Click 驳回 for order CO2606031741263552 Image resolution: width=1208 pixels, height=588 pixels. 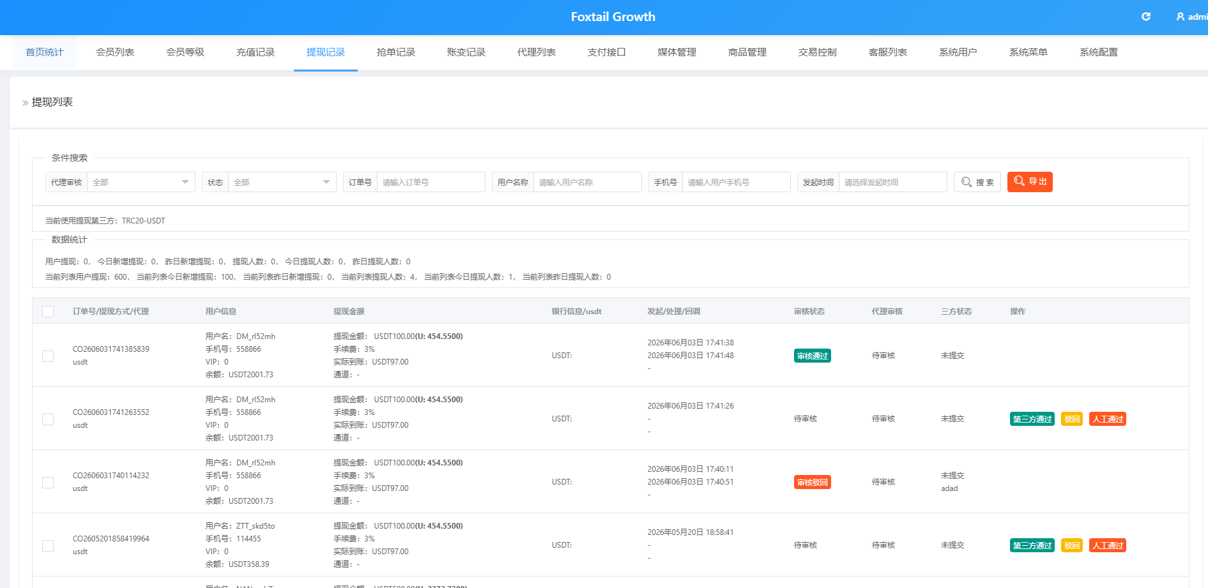pos(1072,419)
